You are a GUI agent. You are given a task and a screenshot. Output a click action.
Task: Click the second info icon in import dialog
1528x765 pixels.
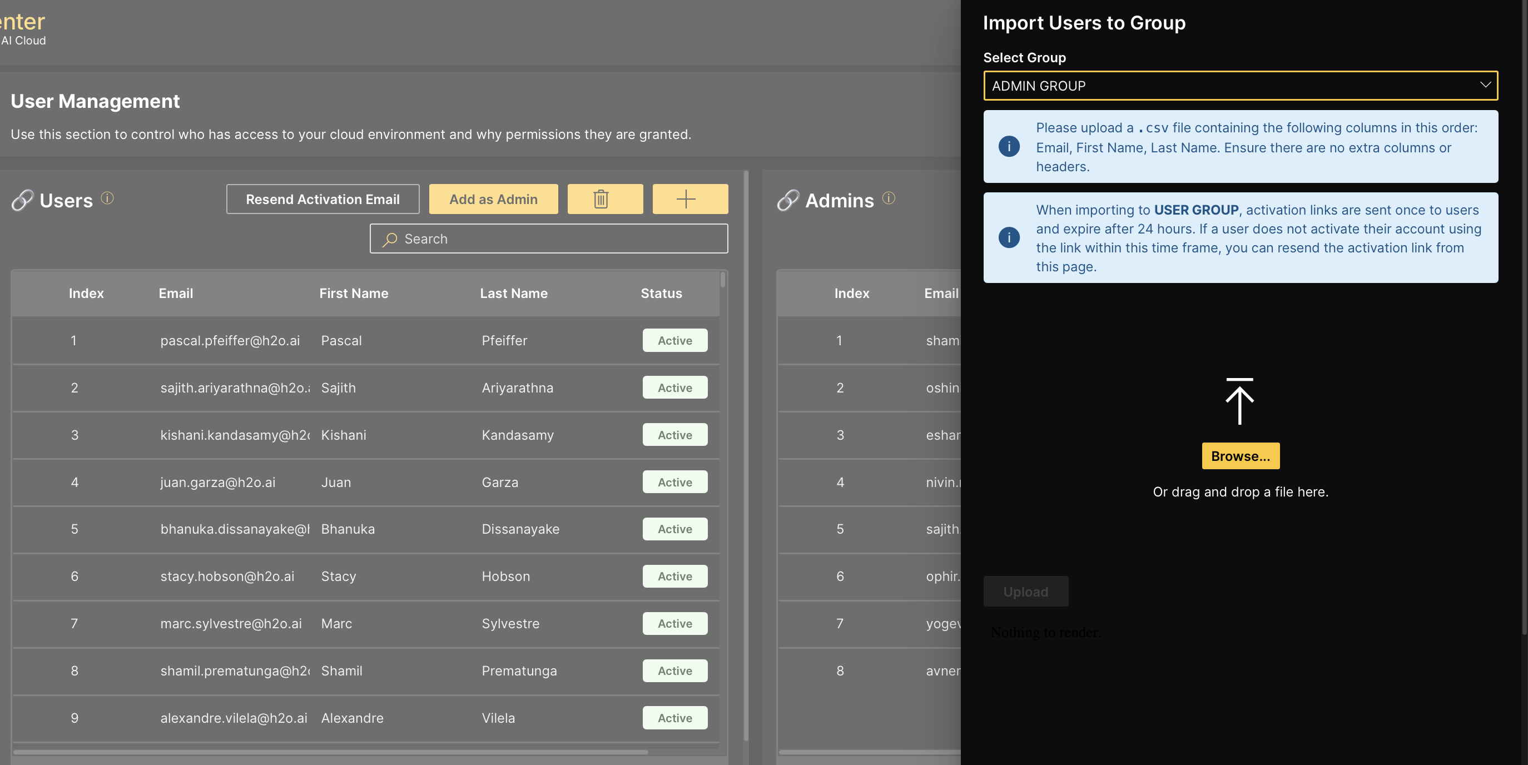pyautogui.click(x=1010, y=238)
